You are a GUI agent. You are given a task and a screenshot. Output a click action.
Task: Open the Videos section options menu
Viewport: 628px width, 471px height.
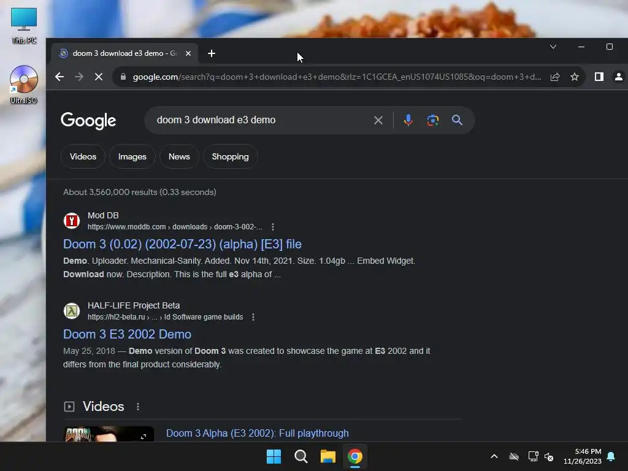click(138, 407)
